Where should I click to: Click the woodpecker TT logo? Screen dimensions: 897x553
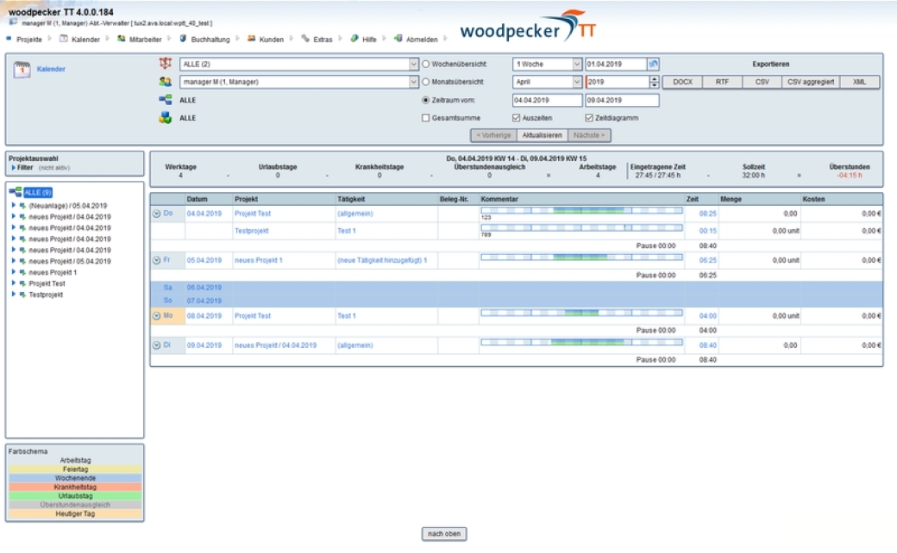(x=528, y=27)
